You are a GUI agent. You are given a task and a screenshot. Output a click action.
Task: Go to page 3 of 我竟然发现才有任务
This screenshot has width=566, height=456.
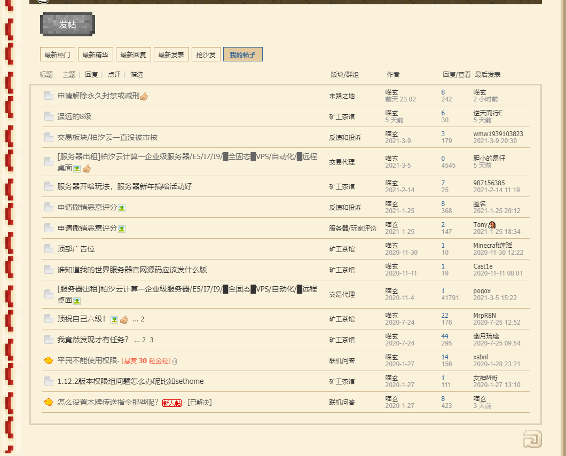[x=152, y=340]
